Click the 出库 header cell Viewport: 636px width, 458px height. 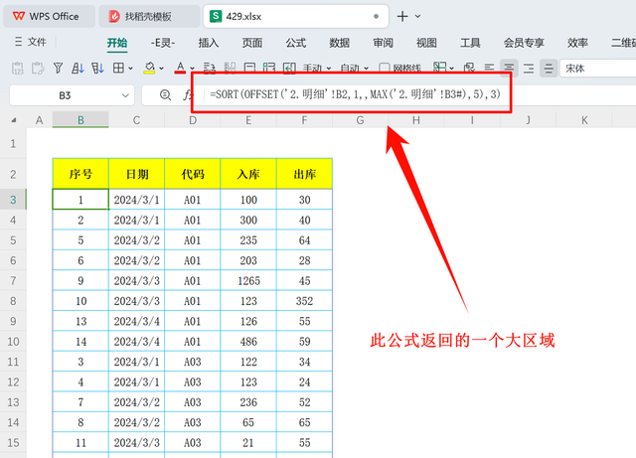(305, 174)
